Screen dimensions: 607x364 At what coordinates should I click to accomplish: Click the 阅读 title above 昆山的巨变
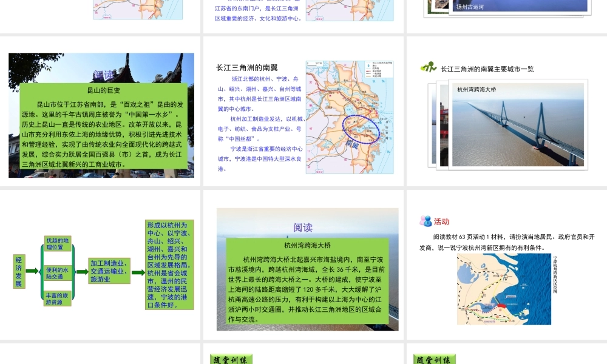tap(104, 75)
